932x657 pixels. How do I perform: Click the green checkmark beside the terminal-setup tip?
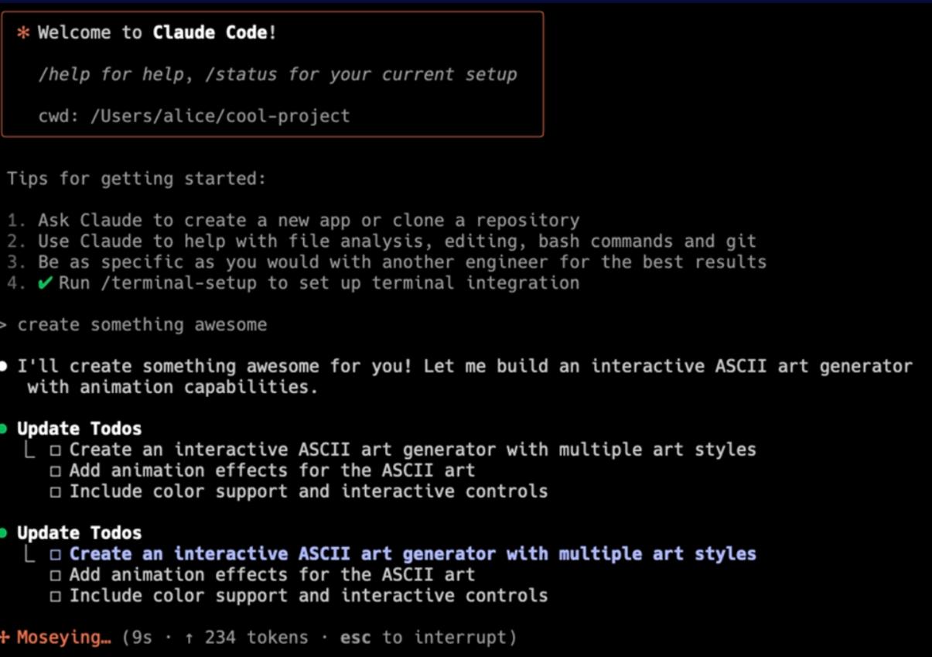point(46,283)
